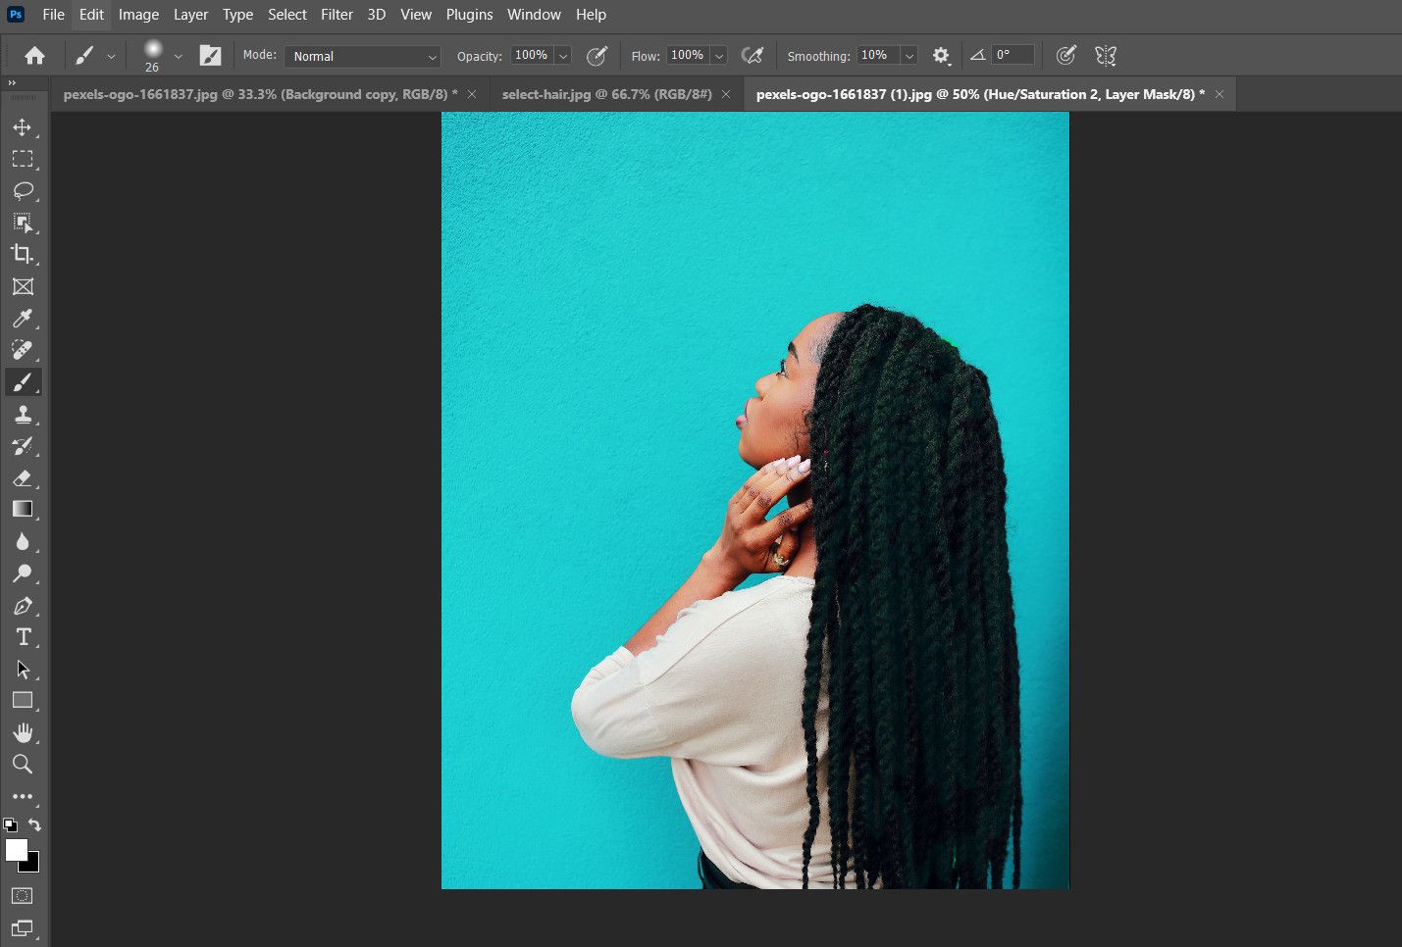Open the Brush Settings panel button
Viewport: 1402px width, 947px height.
click(x=211, y=55)
